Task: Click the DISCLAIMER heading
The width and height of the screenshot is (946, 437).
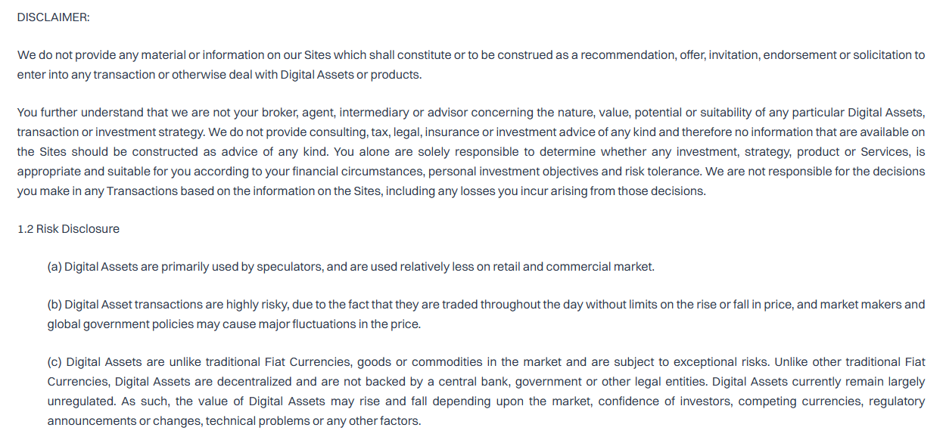Action: click(53, 17)
